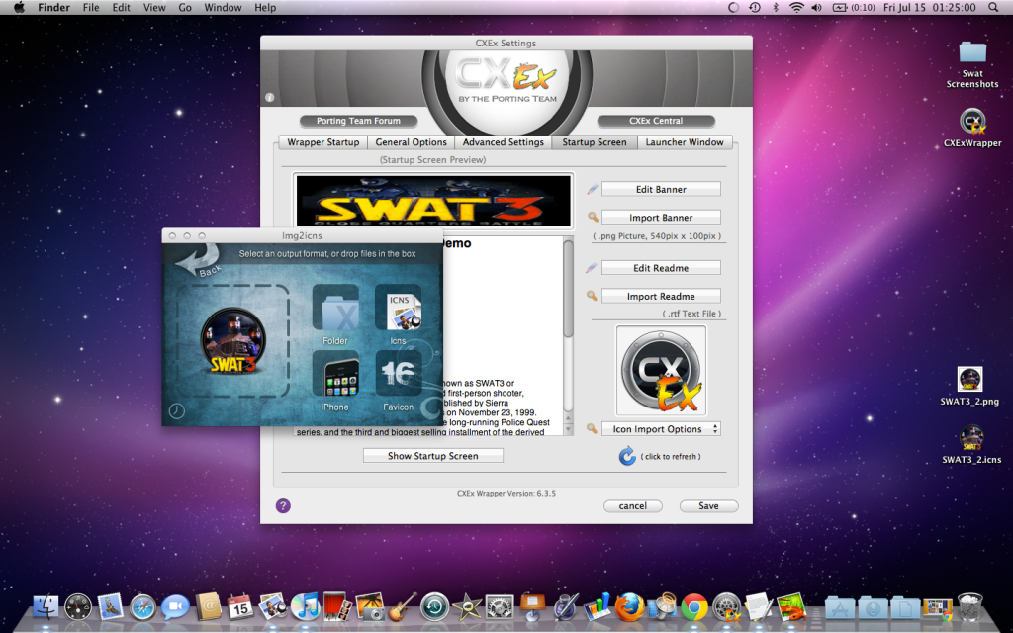This screenshot has width=1013, height=633.
Task: Open the Go menu in menu bar
Action: [x=185, y=8]
